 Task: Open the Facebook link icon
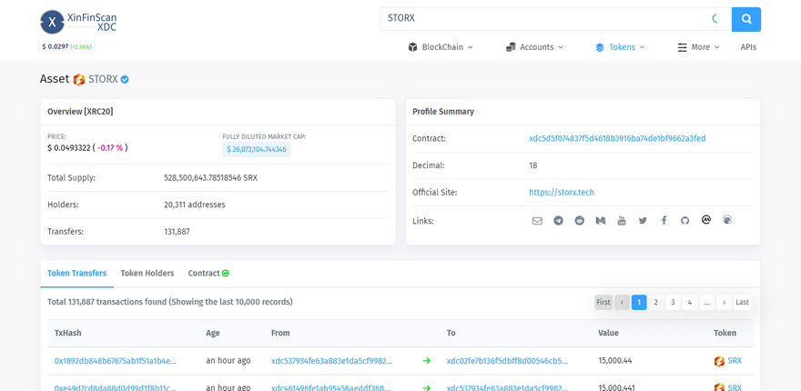tap(664, 221)
